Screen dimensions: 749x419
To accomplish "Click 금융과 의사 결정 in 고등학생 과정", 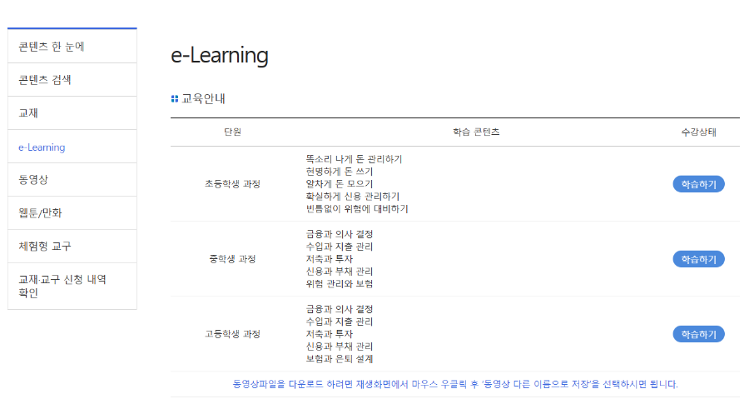I will coord(340,310).
